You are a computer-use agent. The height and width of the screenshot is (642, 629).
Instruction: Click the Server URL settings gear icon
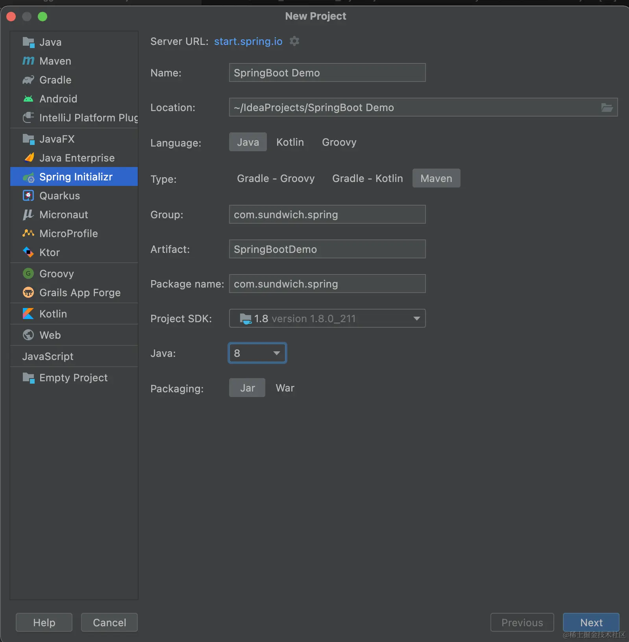[x=294, y=41]
